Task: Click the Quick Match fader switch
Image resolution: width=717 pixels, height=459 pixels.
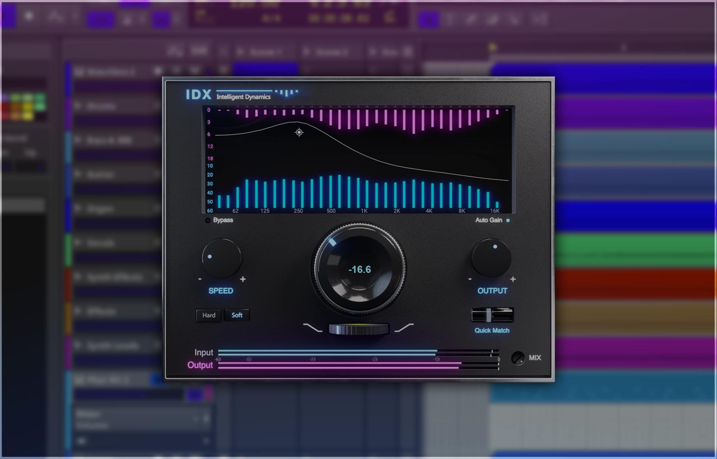Action: click(492, 315)
